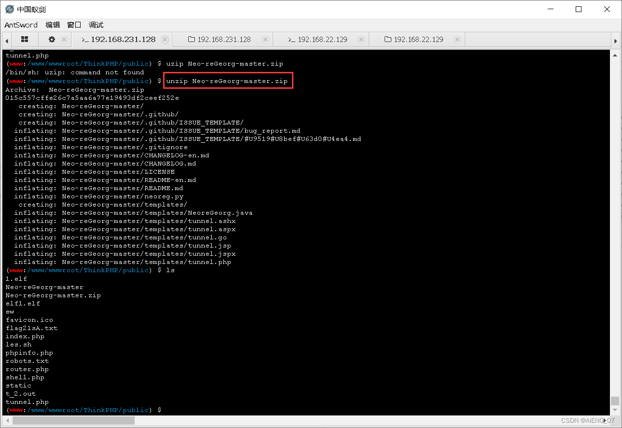Click the 'les.sh' listing entry
Screen dimensions: 622x428
[x=18, y=345]
